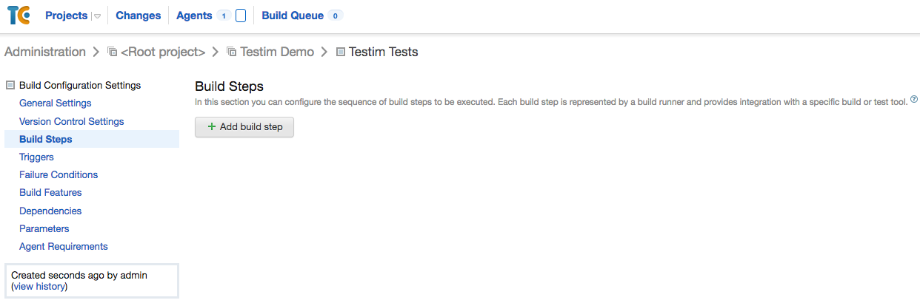This screenshot has width=920, height=303.
Task: Navigate to Triggers settings
Action: [36, 157]
